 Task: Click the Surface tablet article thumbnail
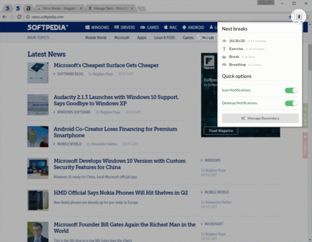click(x=38, y=73)
